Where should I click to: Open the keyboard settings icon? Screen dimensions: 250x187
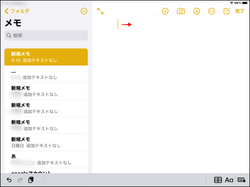coord(242,180)
